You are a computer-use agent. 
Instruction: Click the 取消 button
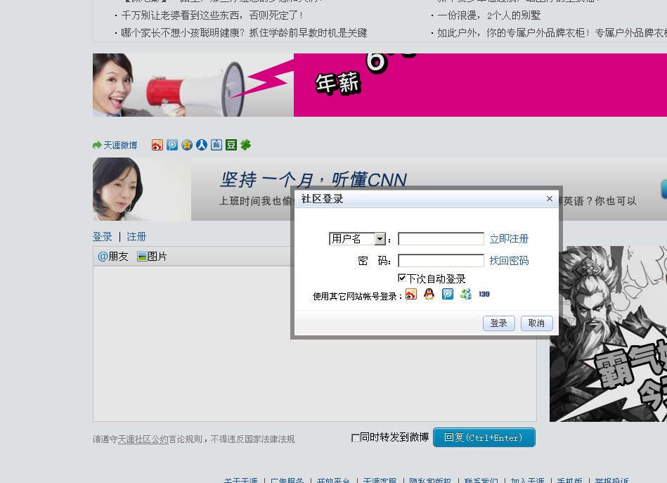[537, 323]
